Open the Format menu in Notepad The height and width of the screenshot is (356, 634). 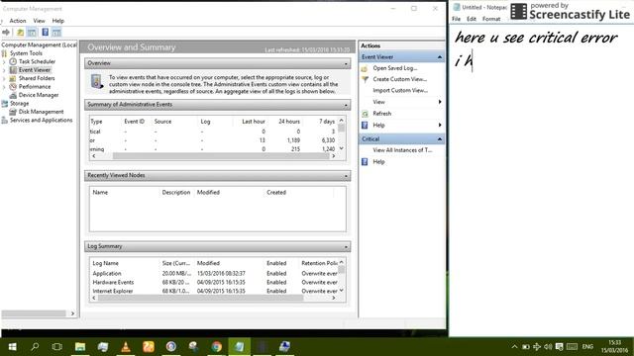click(491, 19)
